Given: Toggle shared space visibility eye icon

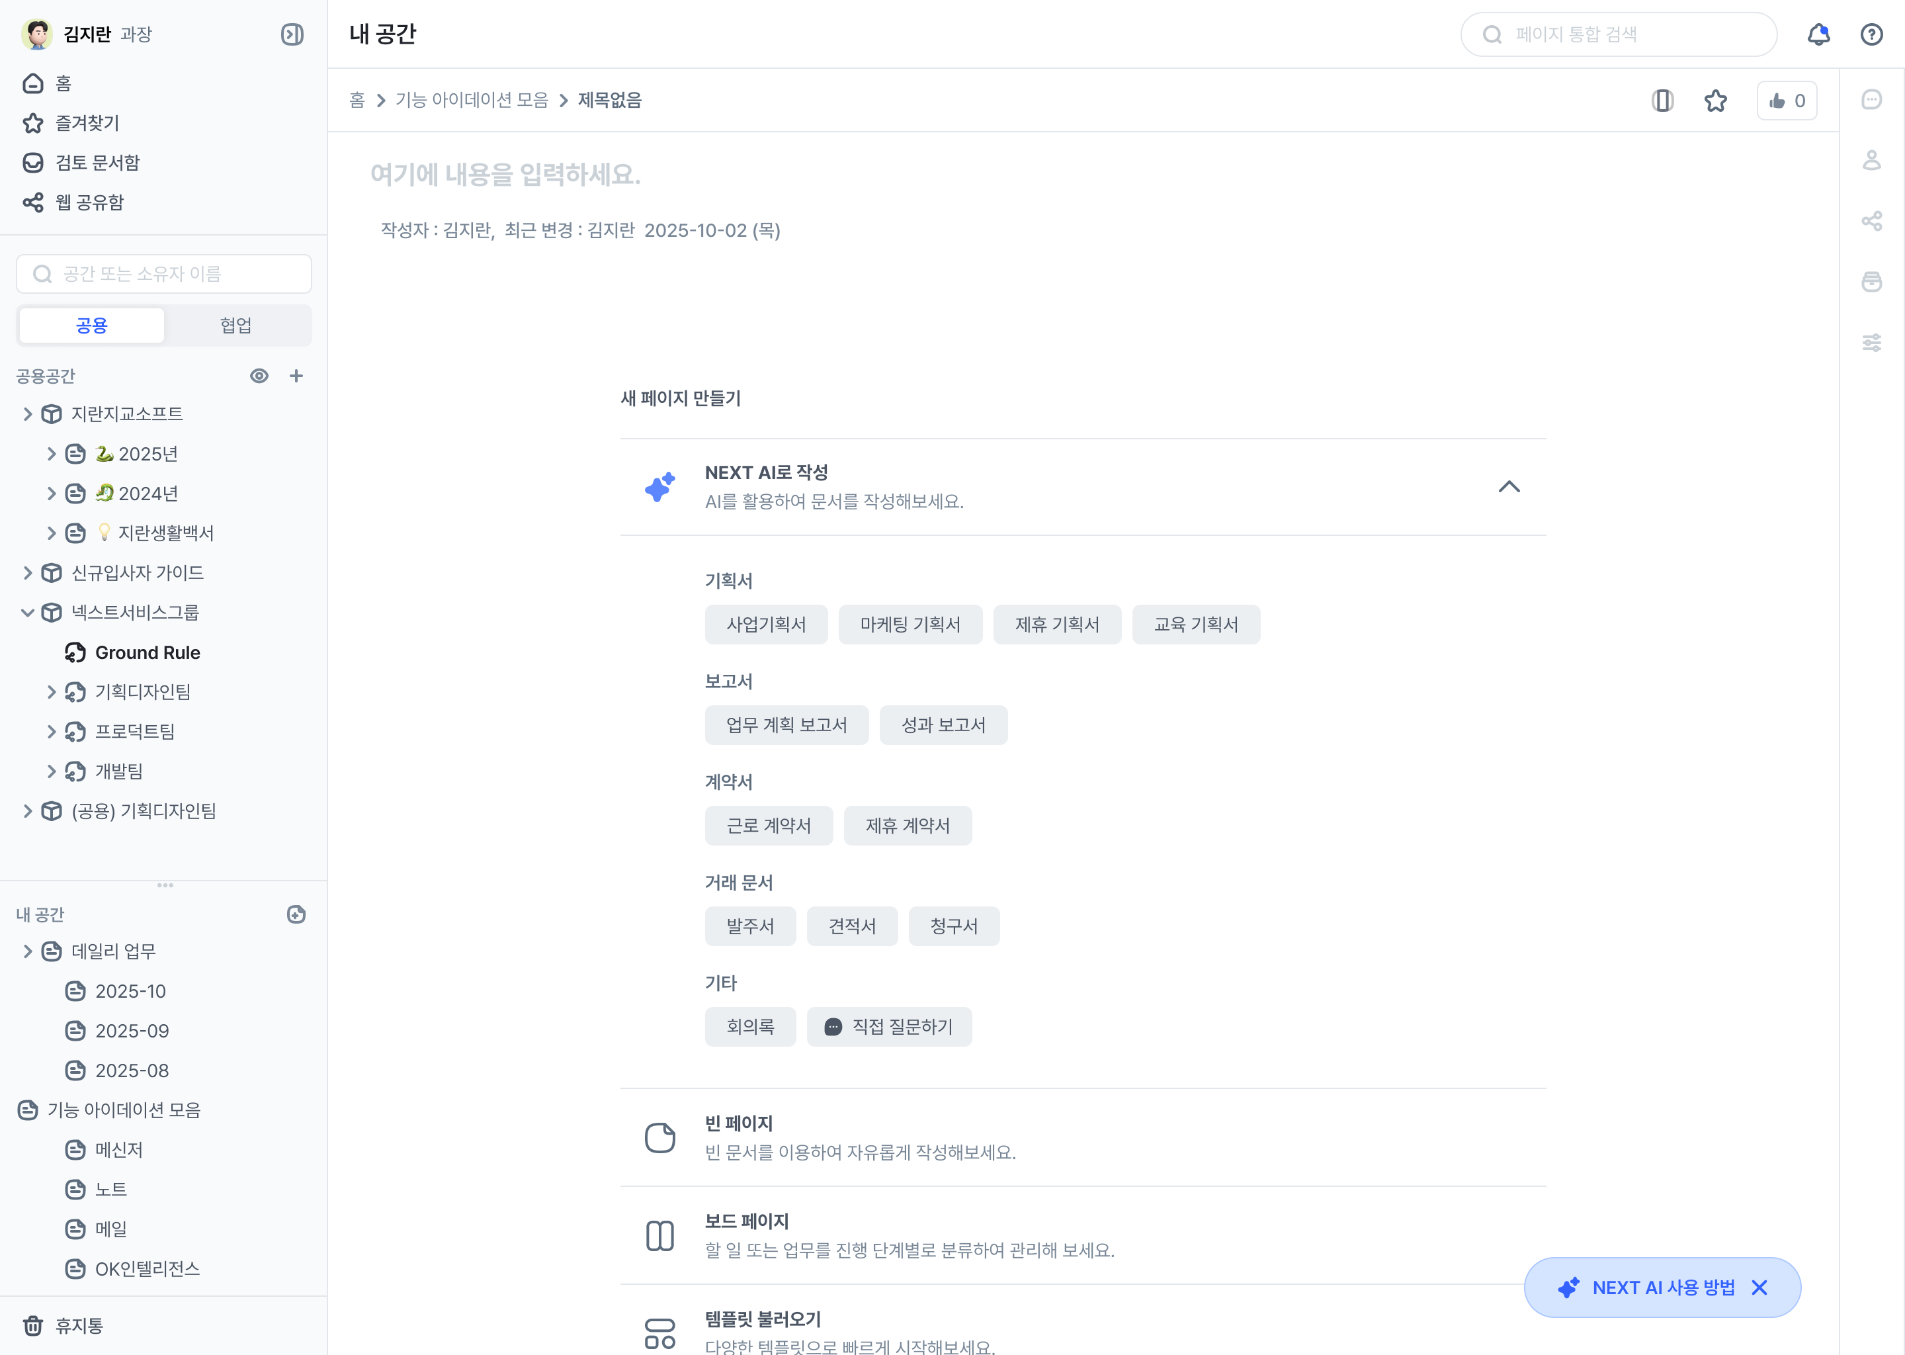Looking at the screenshot, I should 259,376.
